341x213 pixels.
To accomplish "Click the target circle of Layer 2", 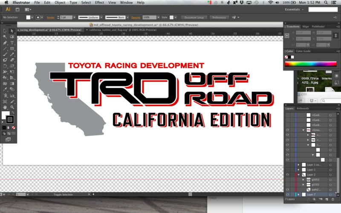I will pos(331,175).
